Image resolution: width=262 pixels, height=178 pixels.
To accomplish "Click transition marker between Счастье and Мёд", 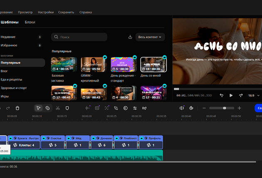I will click(x=65, y=145).
